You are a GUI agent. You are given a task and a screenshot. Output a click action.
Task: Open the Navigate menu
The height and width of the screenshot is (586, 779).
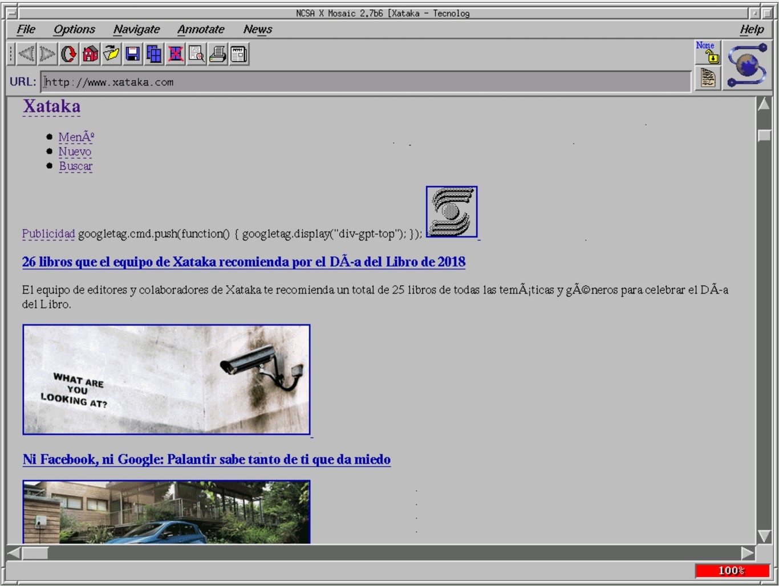(136, 29)
